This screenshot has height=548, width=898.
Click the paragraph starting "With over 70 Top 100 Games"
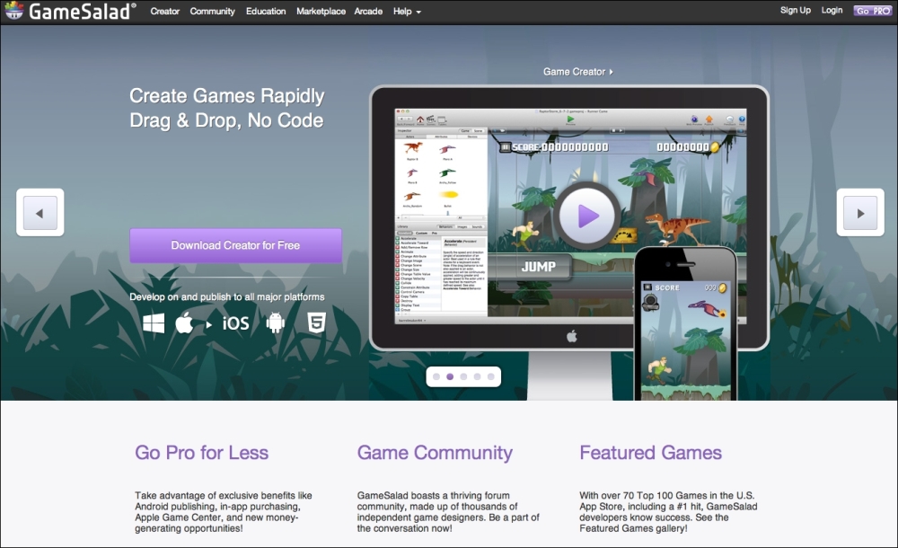668,512
